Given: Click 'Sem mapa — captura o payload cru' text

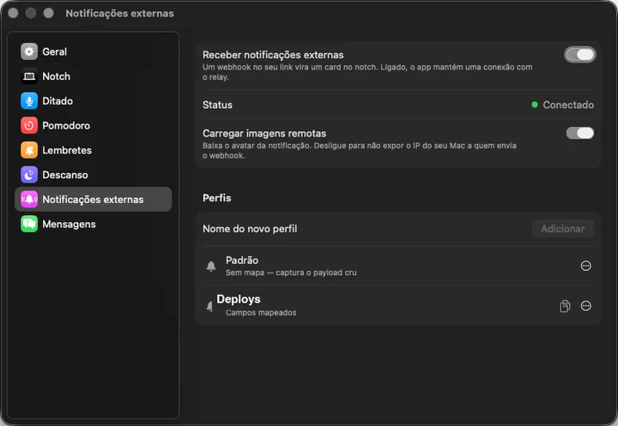Looking at the screenshot, I should coord(291,273).
